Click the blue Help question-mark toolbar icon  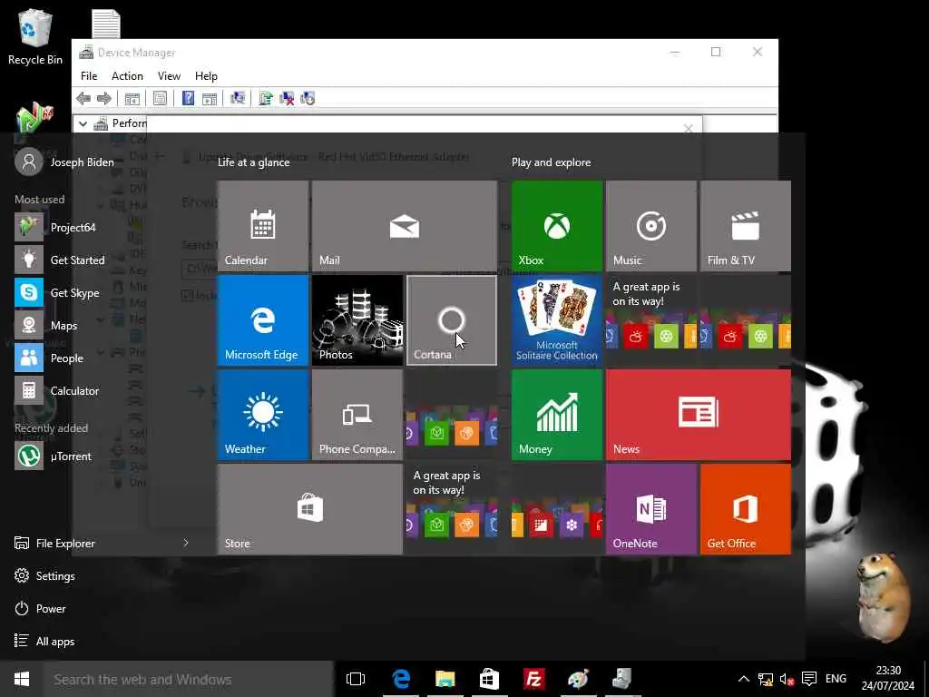(x=188, y=98)
